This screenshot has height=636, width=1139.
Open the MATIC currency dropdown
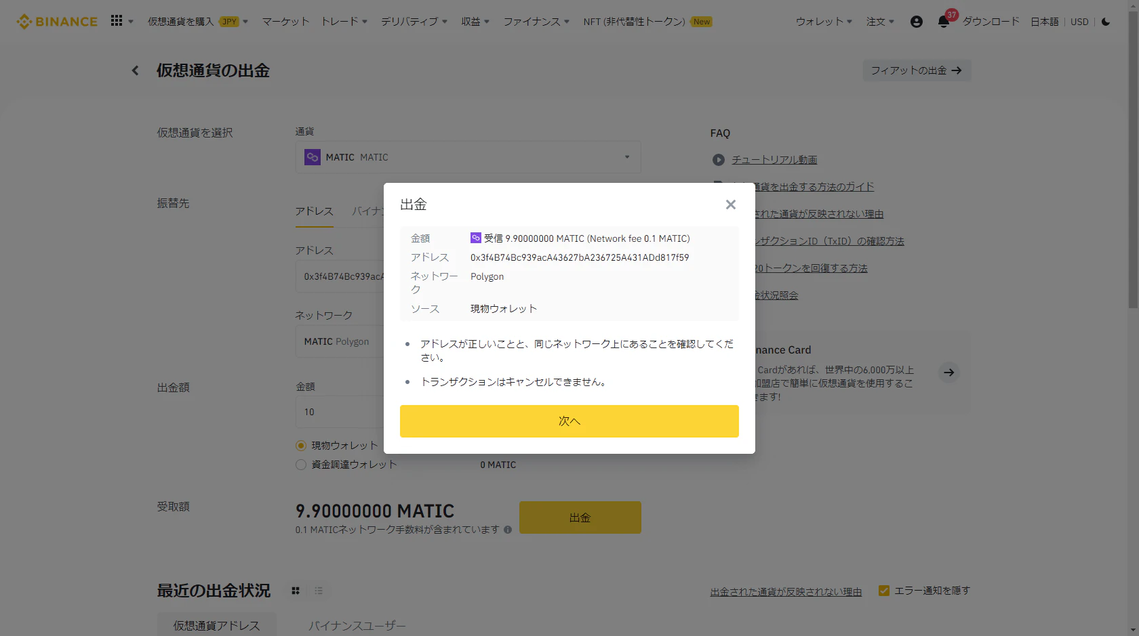(468, 157)
